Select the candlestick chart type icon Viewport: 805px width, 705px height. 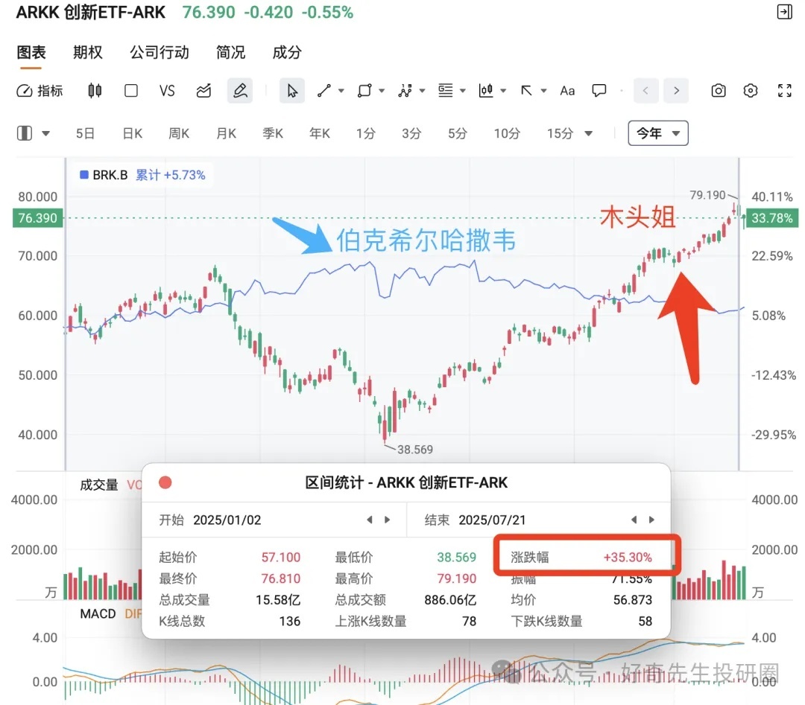95,91
